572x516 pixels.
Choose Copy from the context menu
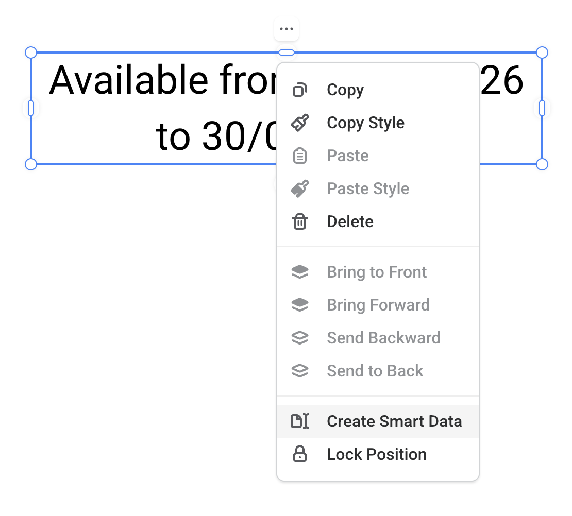pyautogui.click(x=378, y=90)
